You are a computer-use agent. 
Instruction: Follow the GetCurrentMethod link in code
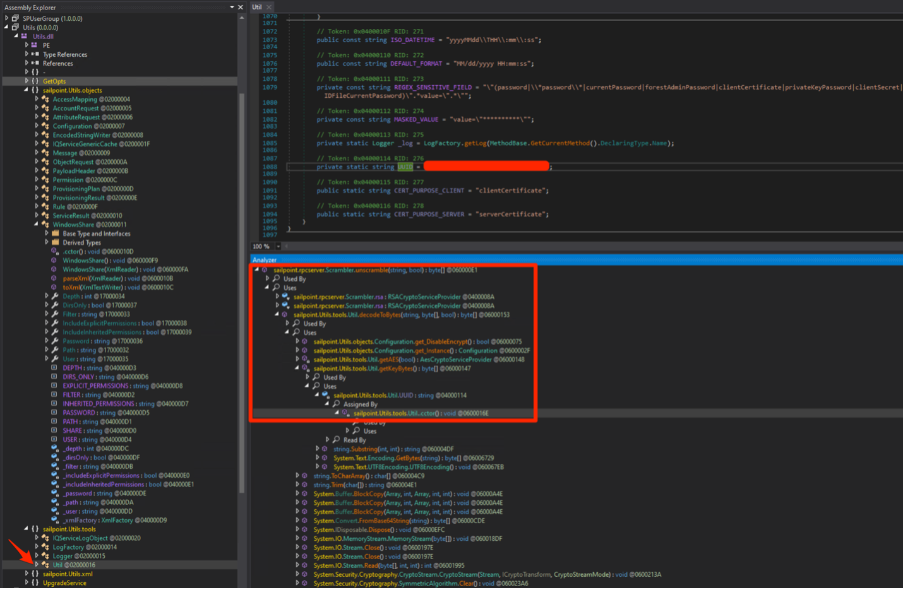coord(559,143)
